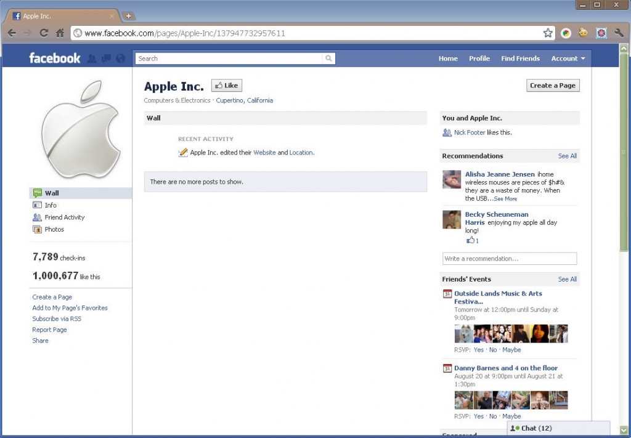Reload the page with the refresh icon

click(44, 33)
